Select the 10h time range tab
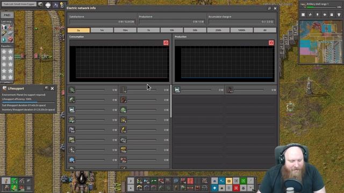The width and height of the screenshot is (344, 193). [172, 30]
